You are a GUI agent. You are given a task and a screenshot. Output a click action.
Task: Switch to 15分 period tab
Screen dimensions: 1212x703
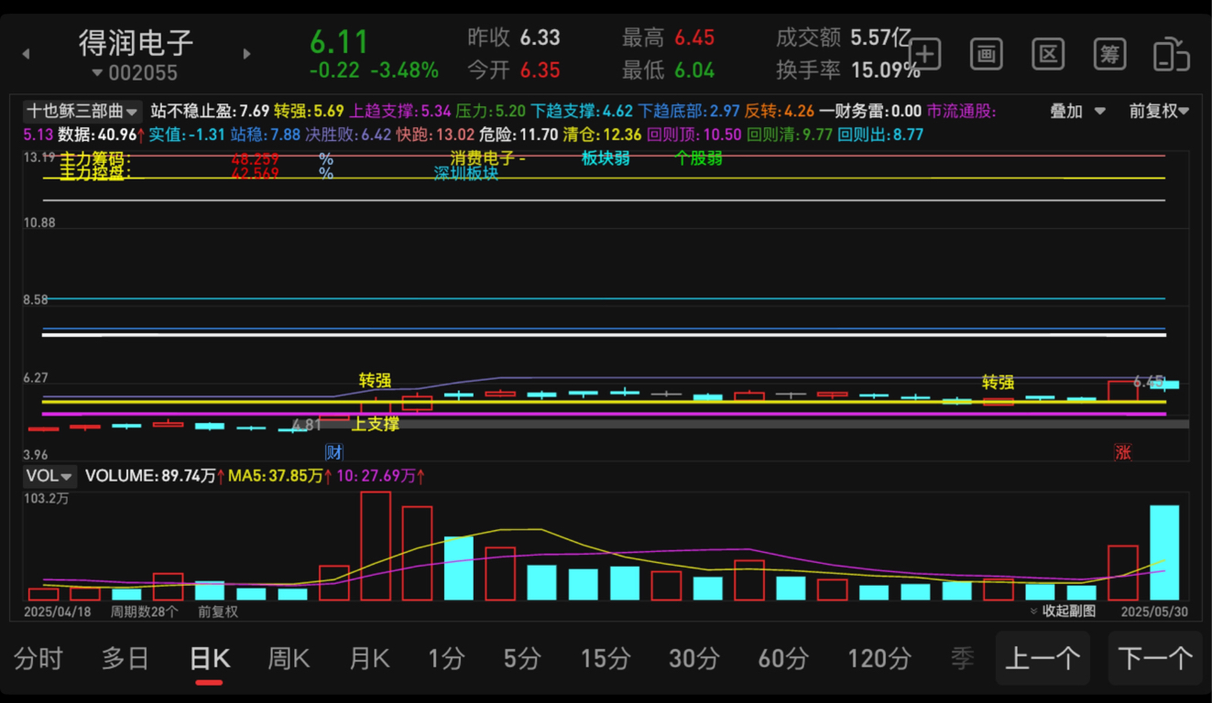pyautogui.click(x=606, y=658)
